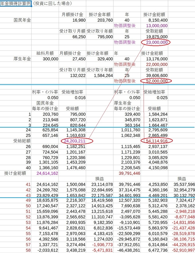
Task: Click the circled total 54,114,916
Action: (x=157, y=141)
